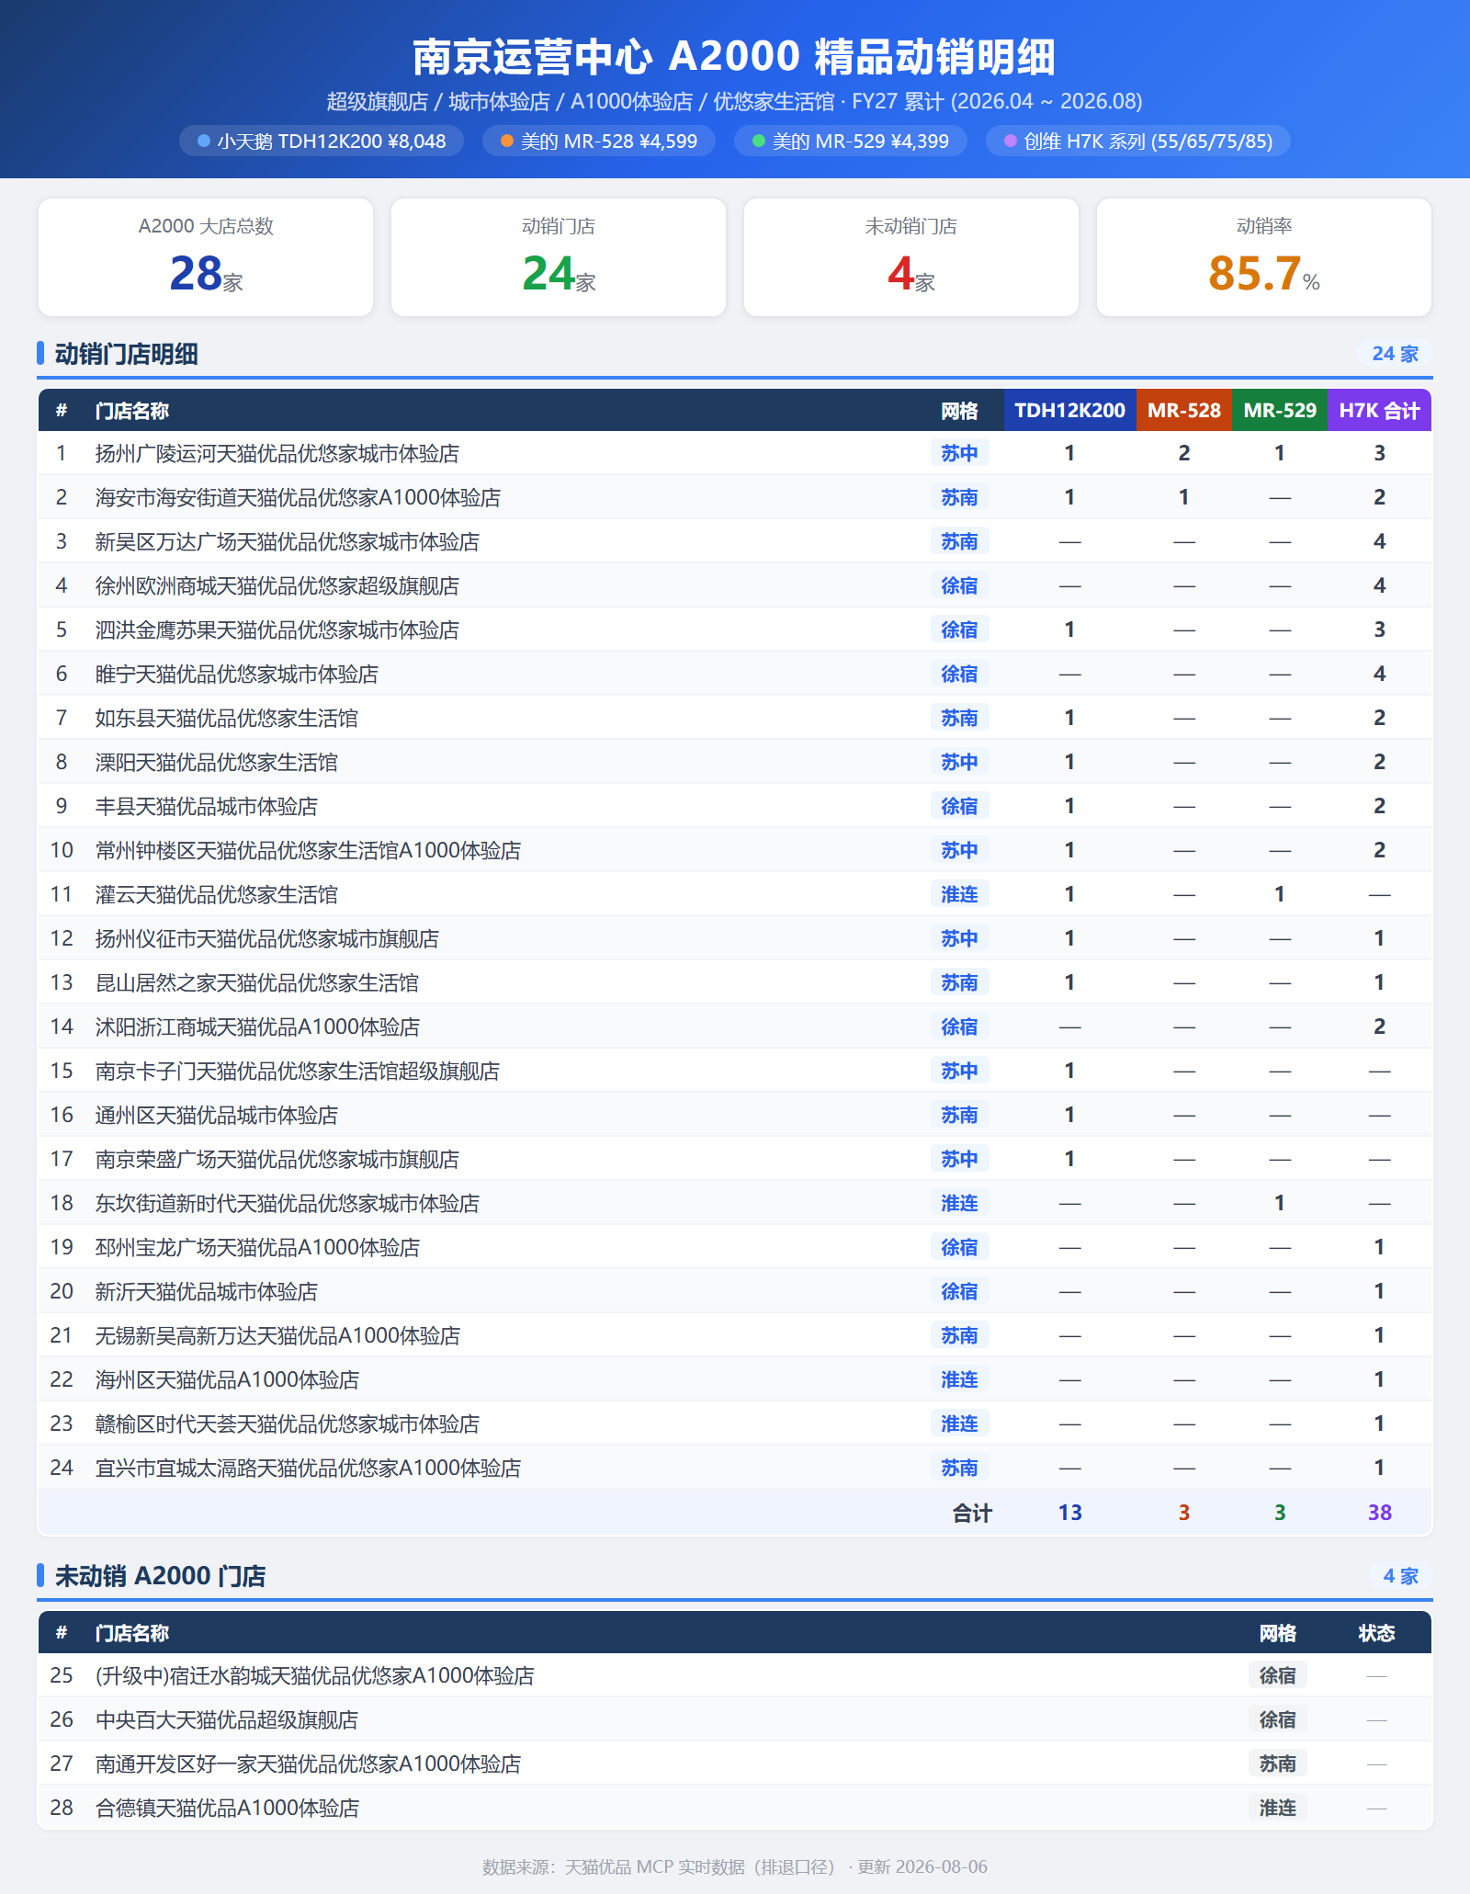Select row 昆山居然之家天猫优品优悠家生活馆
This screenshot has height=1894, width=1470.
point(735,982)
